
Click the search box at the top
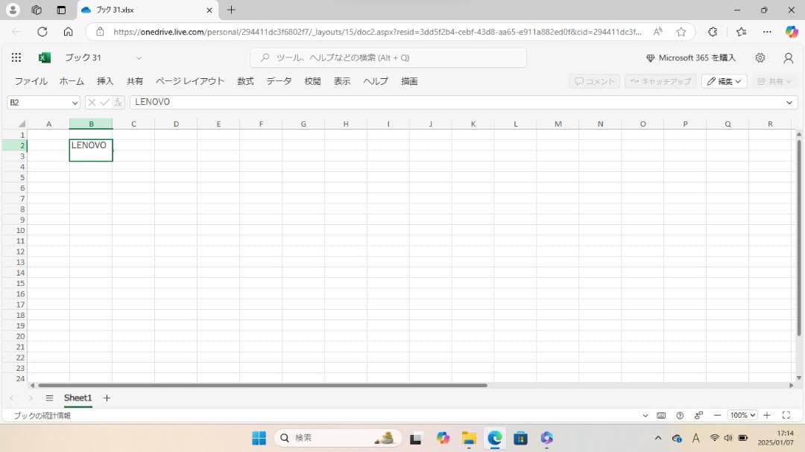tap(388, 57)
